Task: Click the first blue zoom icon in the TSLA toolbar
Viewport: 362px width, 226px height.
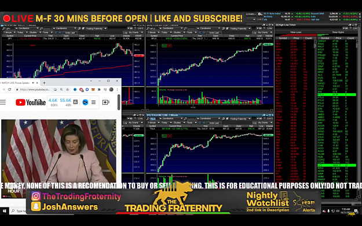Action: (200, 123)
